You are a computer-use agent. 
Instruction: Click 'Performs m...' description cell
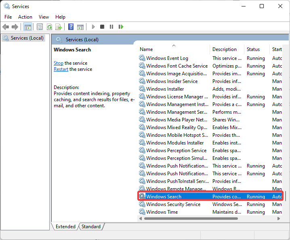[x=227, y=112]
